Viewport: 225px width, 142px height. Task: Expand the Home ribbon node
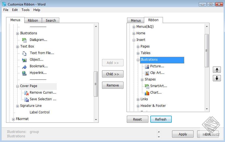[134, 34]
